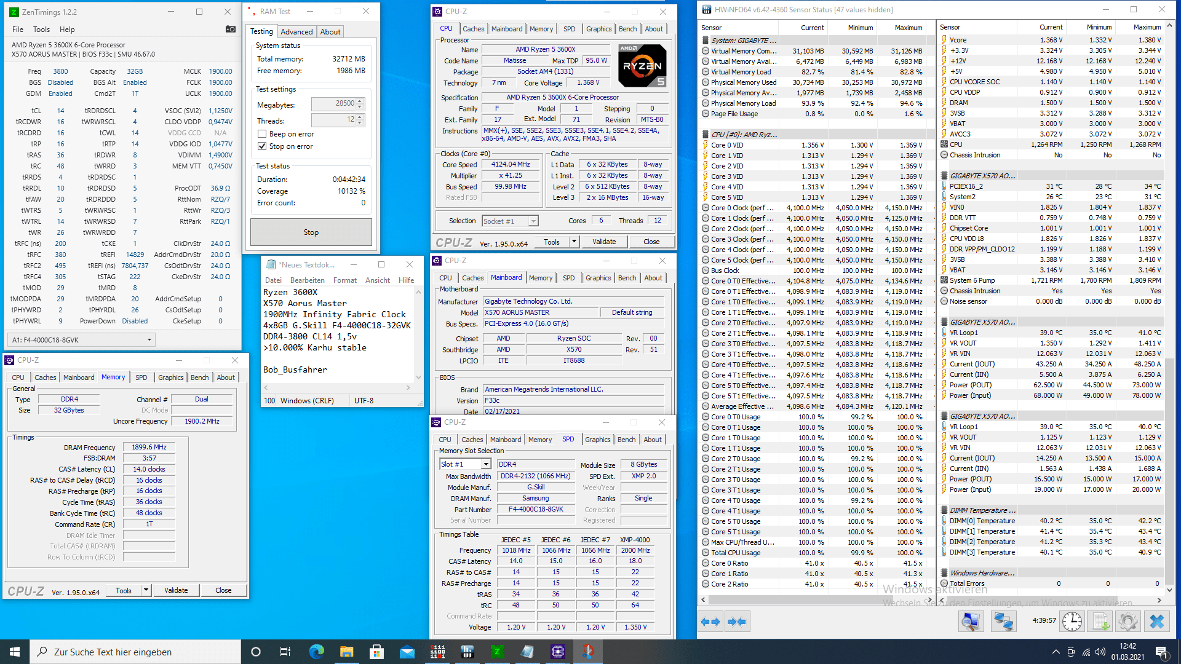
Task: Click the HWiNFO network monitors icon
Action: (1003, 622)
